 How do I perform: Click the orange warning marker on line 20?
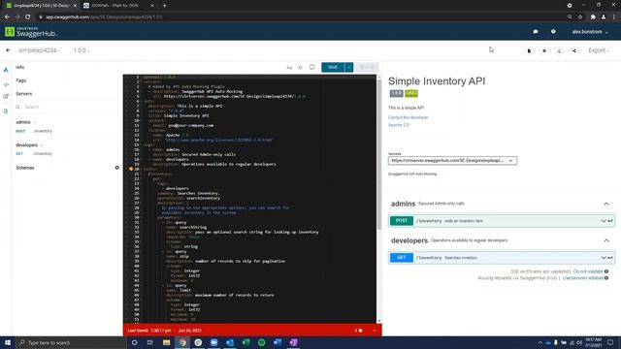(131, 169)
